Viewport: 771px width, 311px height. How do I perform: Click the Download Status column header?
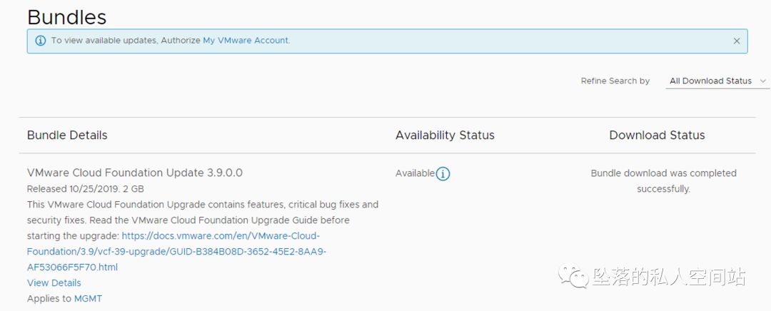pyautogui.click(x=657, y=135)
